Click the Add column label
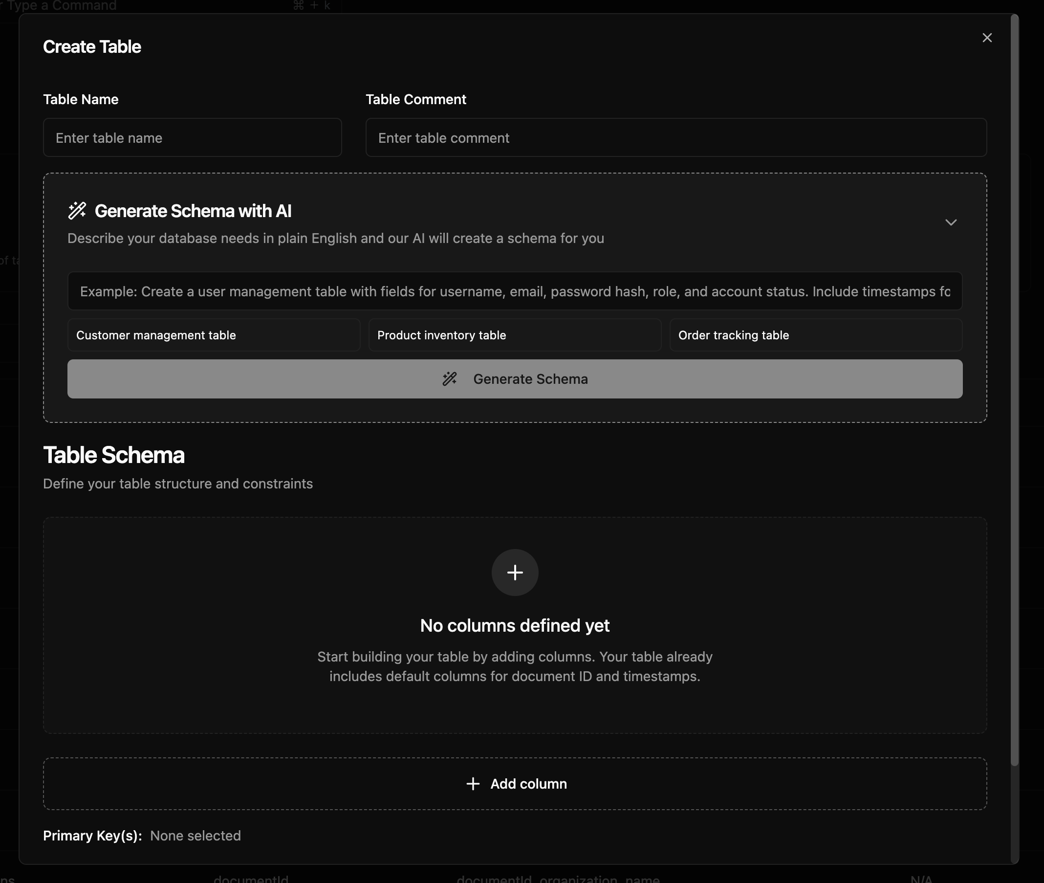The height and width of the screenshot is (883, 1044). tap(528, 783)
